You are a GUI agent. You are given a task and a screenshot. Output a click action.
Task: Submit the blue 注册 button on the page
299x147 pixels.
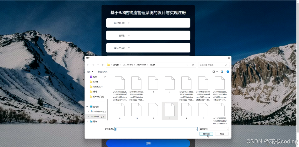point(148,143)
